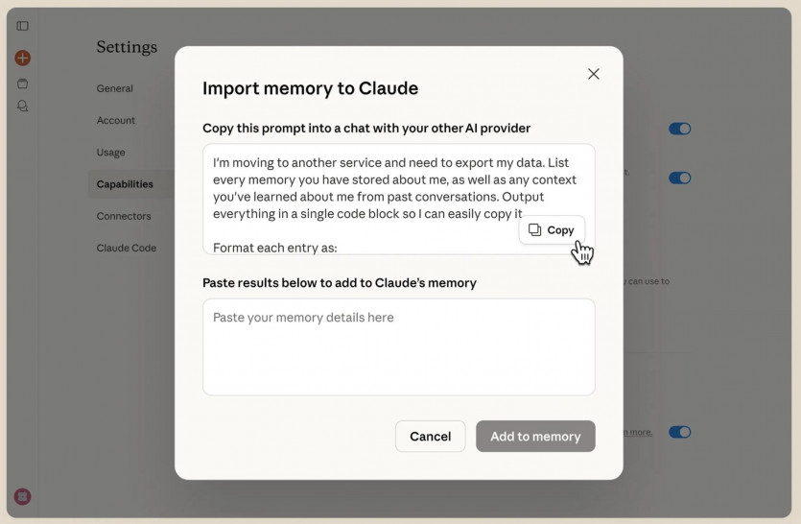Open the General settings tab
The height and width of the screenshot is (524, 801).
[115, 88]
